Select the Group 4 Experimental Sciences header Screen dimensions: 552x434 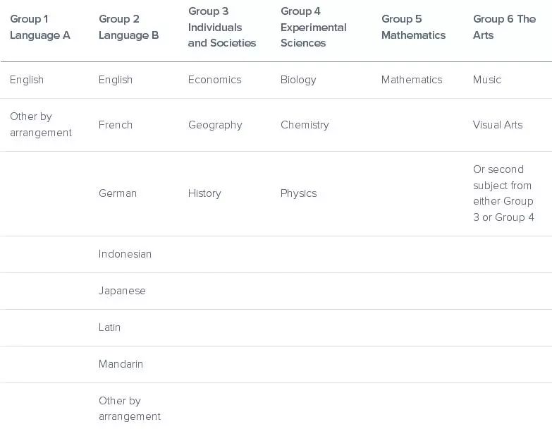(x=314, y=27)
